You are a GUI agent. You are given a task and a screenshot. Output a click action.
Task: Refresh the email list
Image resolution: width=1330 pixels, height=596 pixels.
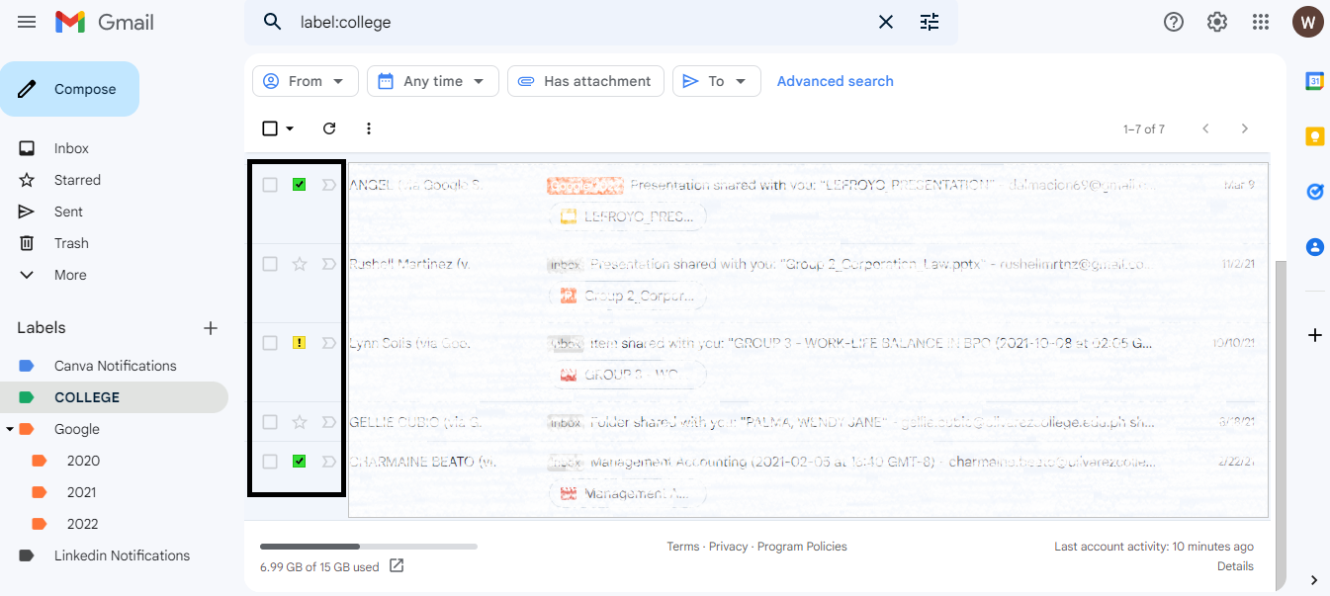tap(328, 128)
